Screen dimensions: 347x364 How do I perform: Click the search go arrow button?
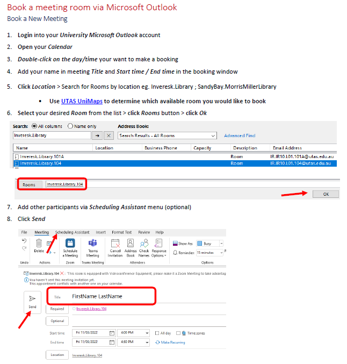tap(98, 136)
